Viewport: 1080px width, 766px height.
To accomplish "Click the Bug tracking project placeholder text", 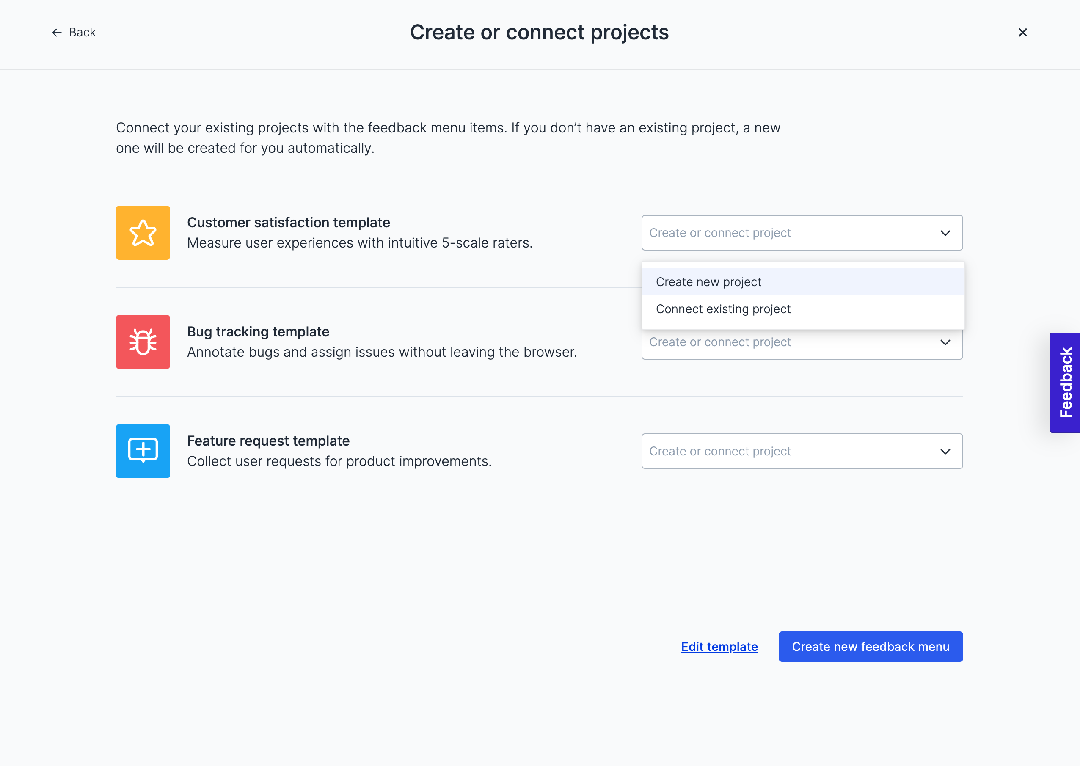I will click(x=720, y=343).
